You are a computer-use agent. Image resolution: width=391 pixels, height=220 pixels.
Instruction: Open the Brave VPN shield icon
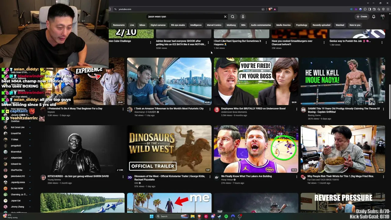click(383, 9)
